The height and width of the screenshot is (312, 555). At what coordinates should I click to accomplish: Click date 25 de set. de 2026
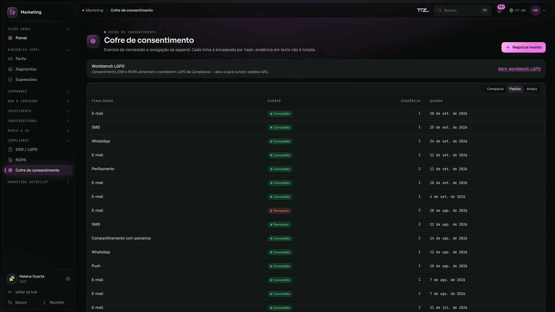click(448, 127)
